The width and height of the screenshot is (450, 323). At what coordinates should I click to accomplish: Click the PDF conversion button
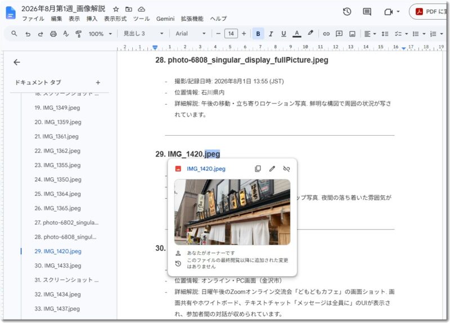pyautogui.click(x=429, y=11)
